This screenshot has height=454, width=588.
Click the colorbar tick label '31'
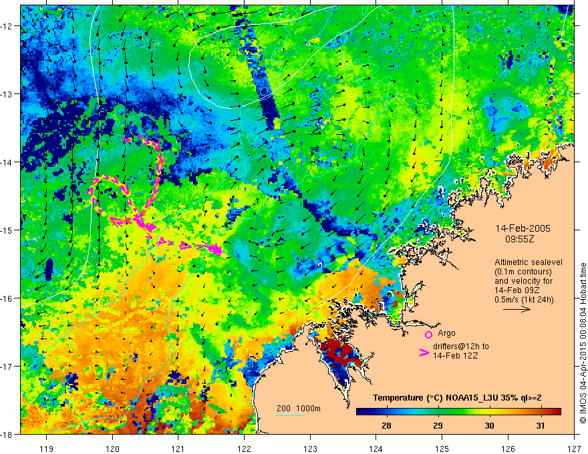pyautogui.click(x=541, y=425)
